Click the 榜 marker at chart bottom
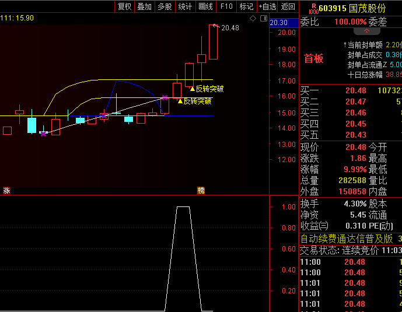This screenshot has height=312, width=402. pyautogui.click(x=201, y=190)
